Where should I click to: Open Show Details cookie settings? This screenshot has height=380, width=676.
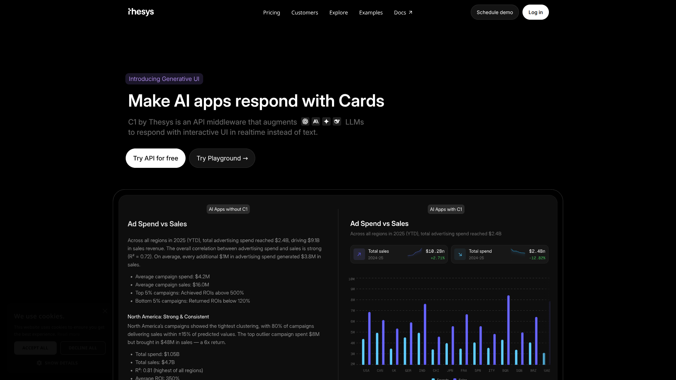tap(57, 363)
